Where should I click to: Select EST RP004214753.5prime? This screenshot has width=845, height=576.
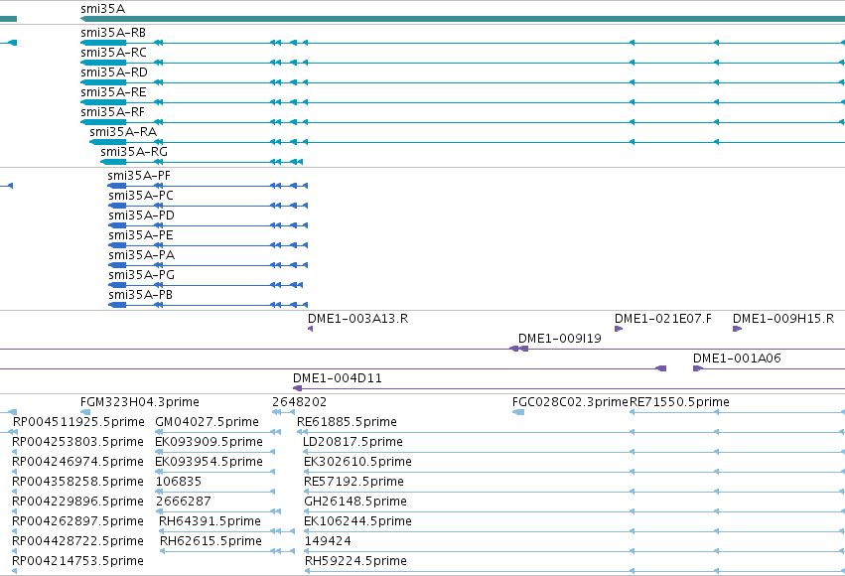(77, 561)
